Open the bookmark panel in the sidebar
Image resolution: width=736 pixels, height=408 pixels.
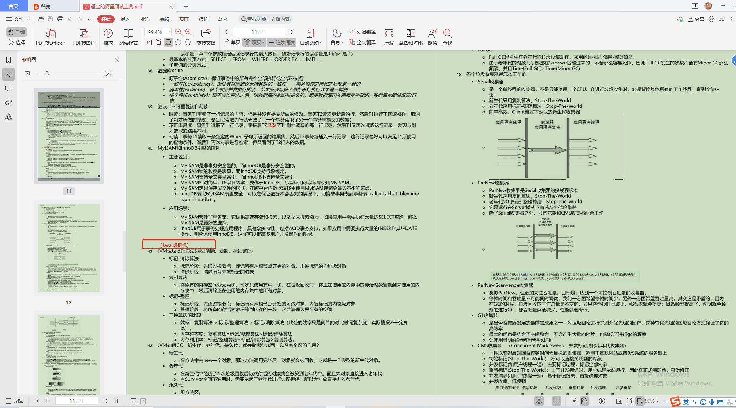tap(8, 60)
